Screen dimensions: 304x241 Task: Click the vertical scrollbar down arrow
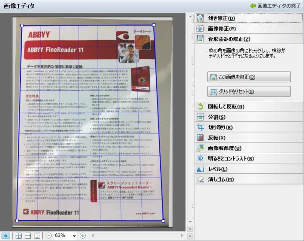[190, 222]
